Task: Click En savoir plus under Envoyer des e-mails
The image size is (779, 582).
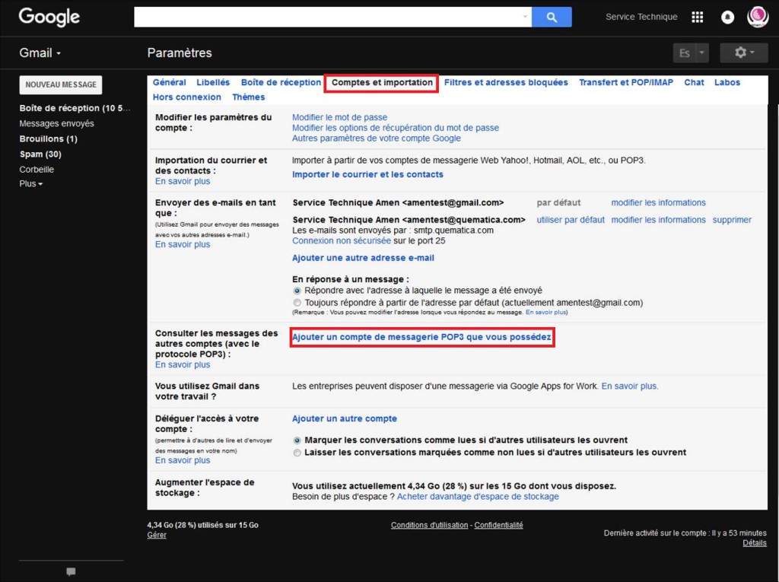Action: pos(183,244)
